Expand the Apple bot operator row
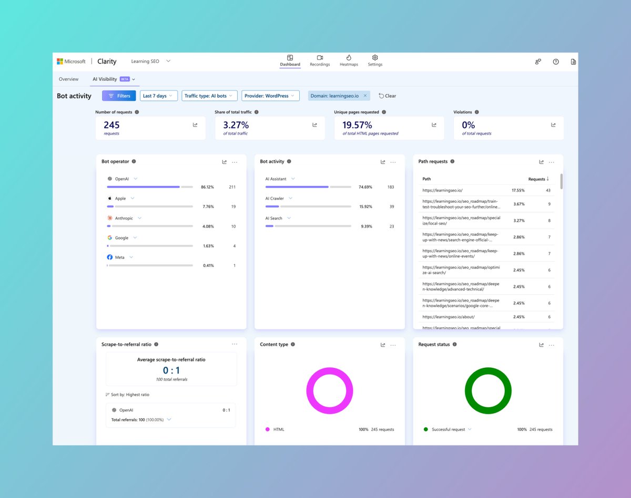631x498 pixels. [133, 199]
